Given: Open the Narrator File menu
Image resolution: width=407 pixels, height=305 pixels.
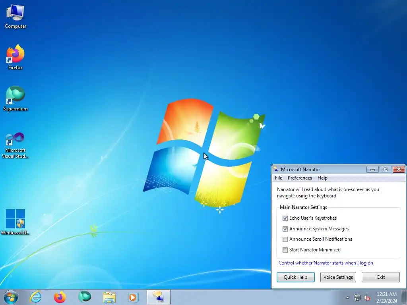Looking at the screenshot, I should (279, 178).
